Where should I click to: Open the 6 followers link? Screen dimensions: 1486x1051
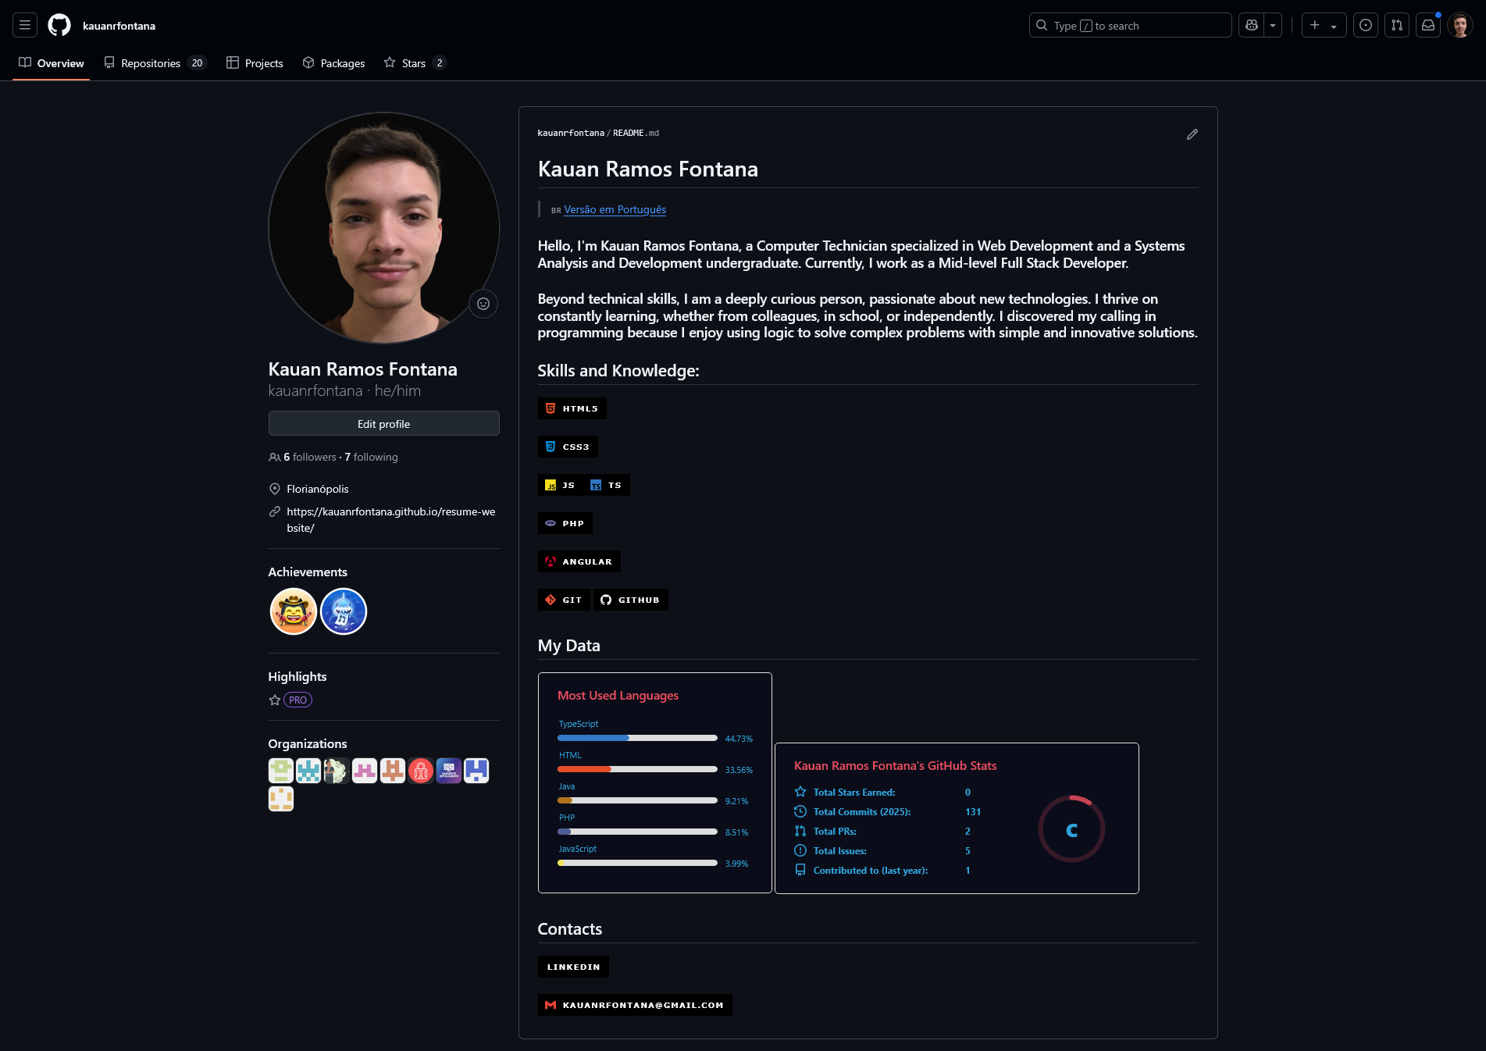pos(309,457)
